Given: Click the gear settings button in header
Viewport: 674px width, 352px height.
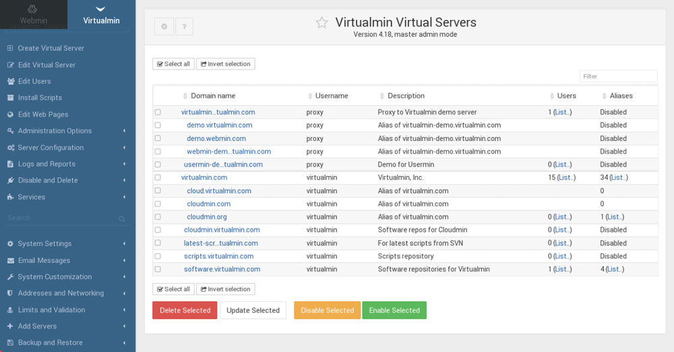Looking at the screenshot, I should pyautogui.click(x=164, y=27).
